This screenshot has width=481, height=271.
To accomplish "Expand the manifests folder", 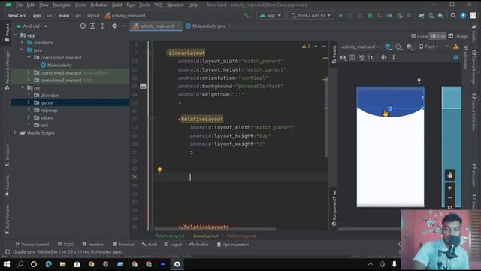I will [22, 42].
